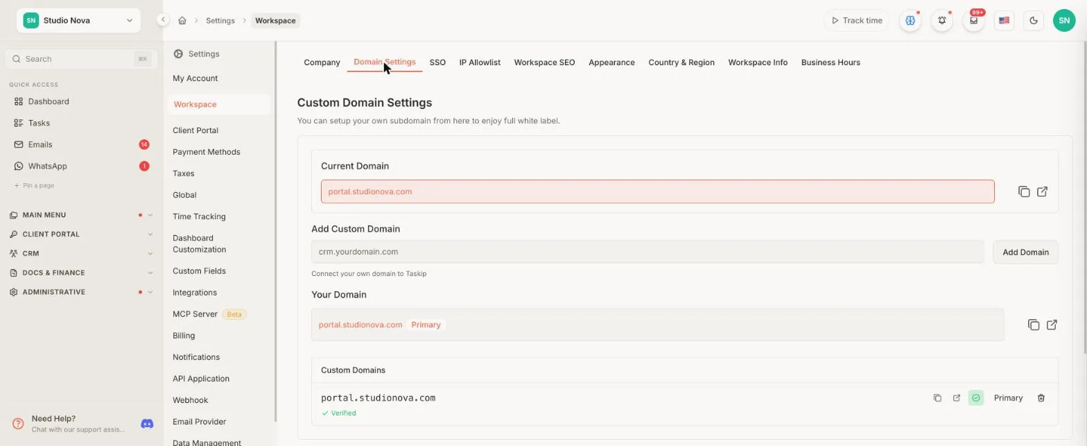Switch to Business Hours tab
1087x446 pixels.
[x=831, y=62]
